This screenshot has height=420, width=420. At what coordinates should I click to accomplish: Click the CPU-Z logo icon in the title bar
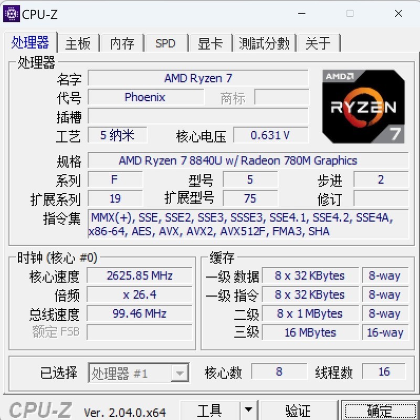coord(11,14)
